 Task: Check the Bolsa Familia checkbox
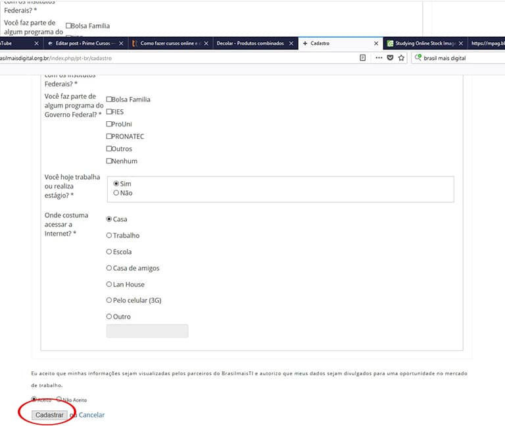click(109, 99)
